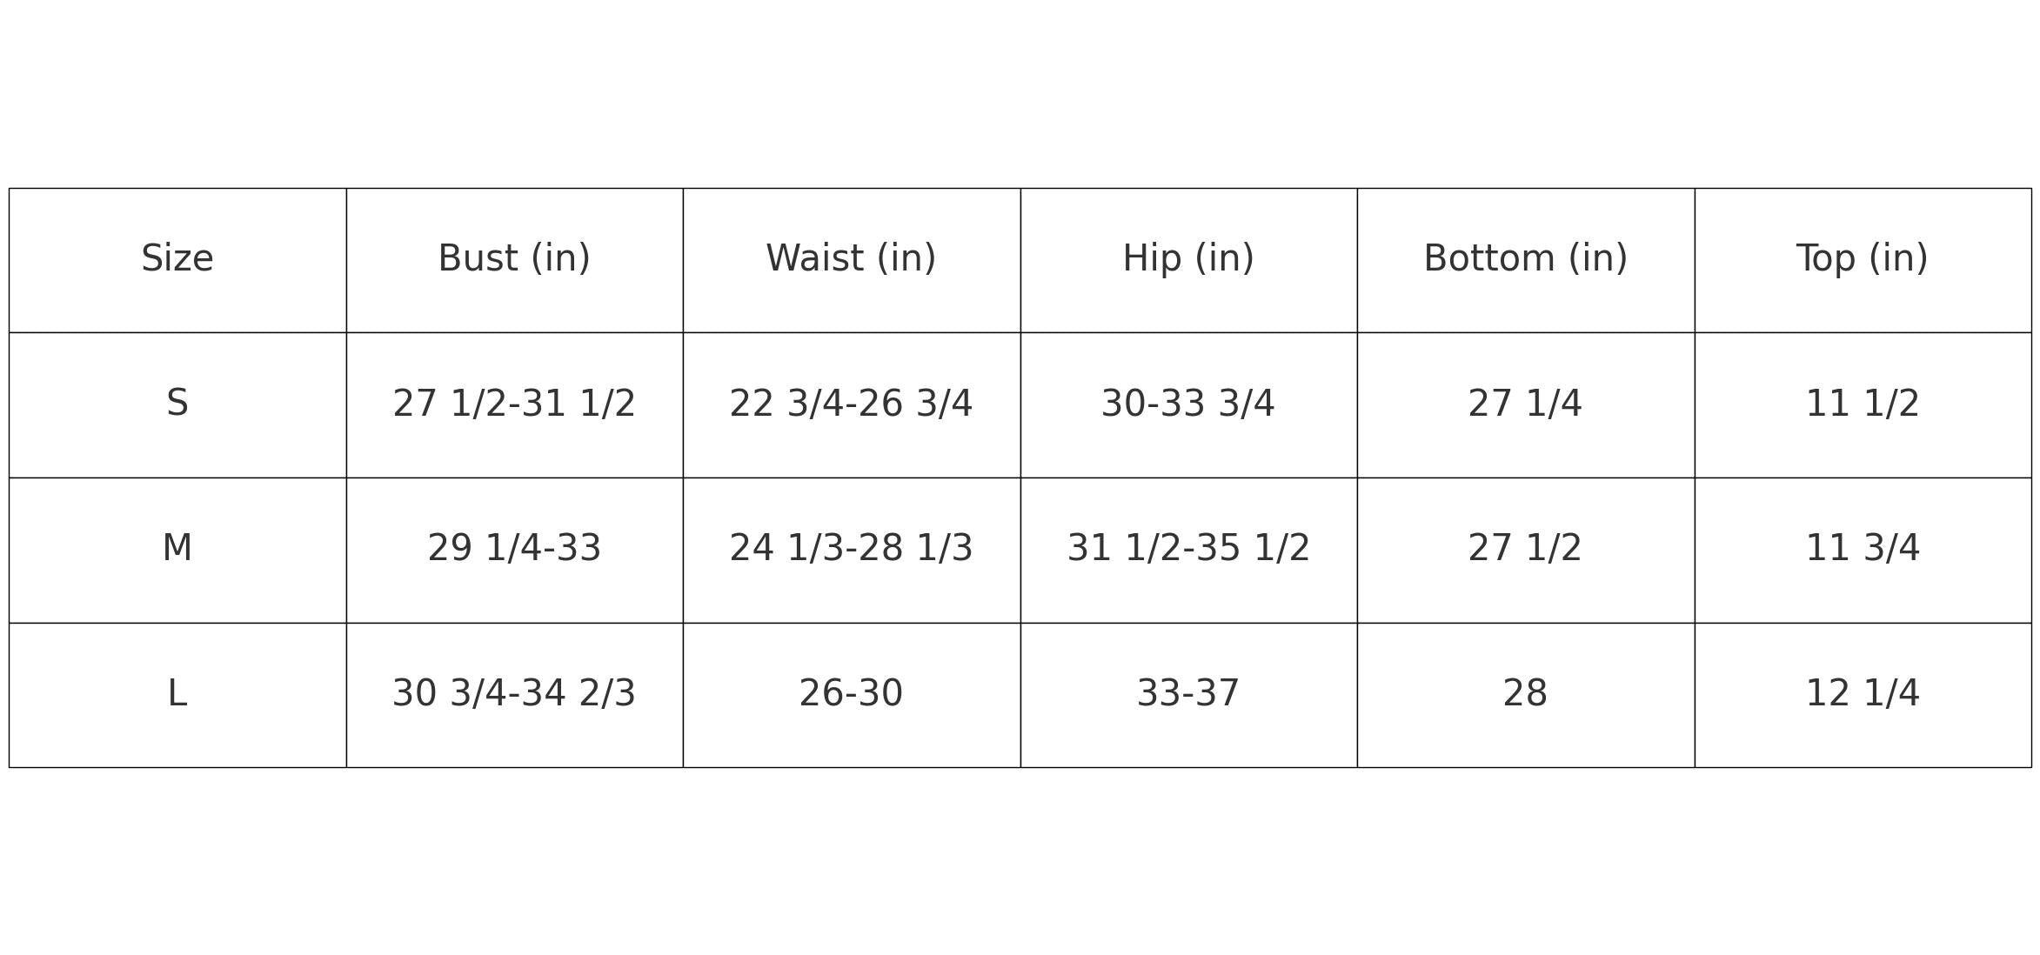Click the Bust (in) column header
The image size is (2040, 955).
point(514,259)
